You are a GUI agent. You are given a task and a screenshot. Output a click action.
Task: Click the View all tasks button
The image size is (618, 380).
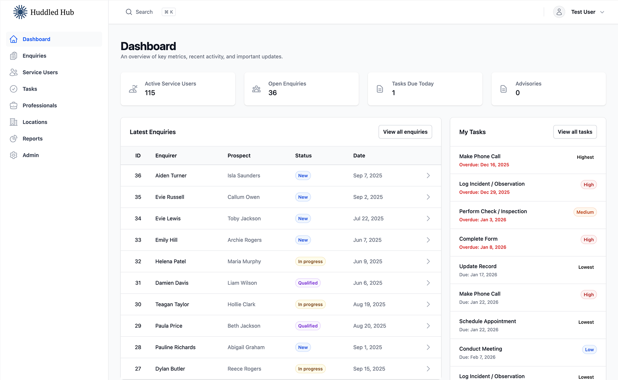coord(575,132)
